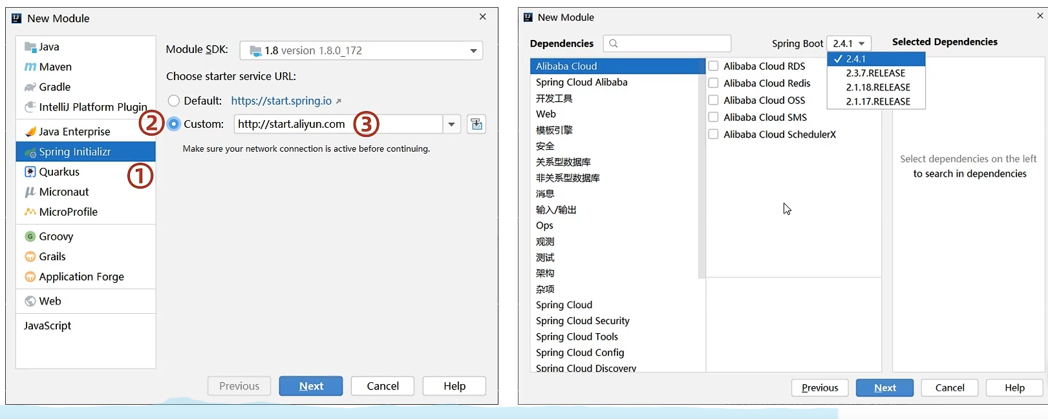Select 模板引擎 category
The width and height of the screenshot is (1048, 419).
click(x=614, y=130)
